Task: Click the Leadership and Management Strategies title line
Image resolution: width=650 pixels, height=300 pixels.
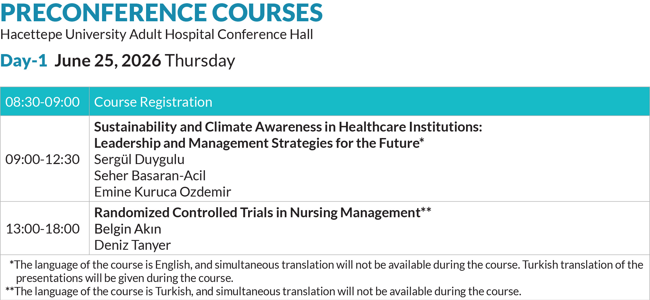Action: click(x=257, y=143)
